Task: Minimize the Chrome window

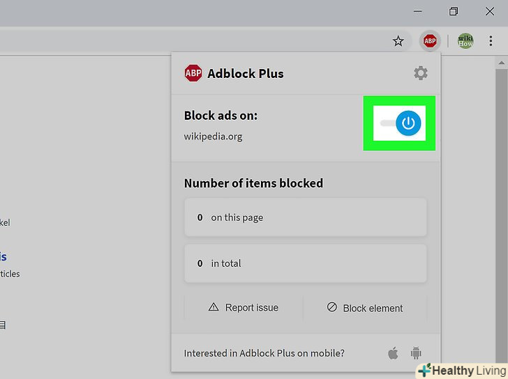Action: (416, 11)
